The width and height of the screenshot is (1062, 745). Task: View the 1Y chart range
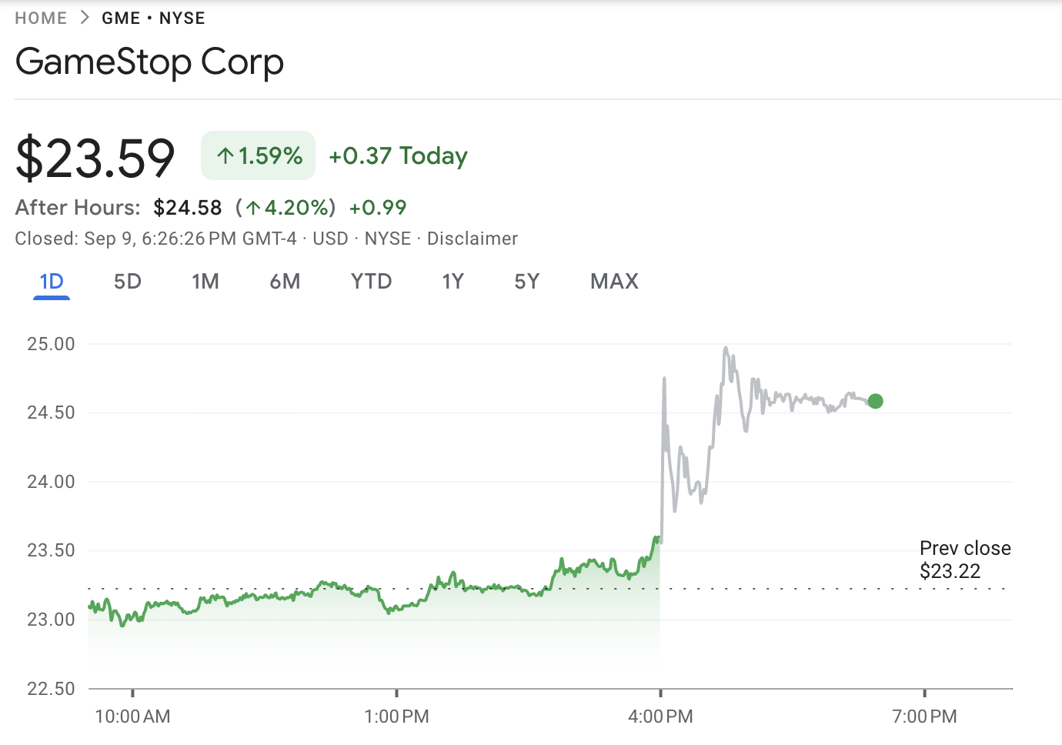453,282
